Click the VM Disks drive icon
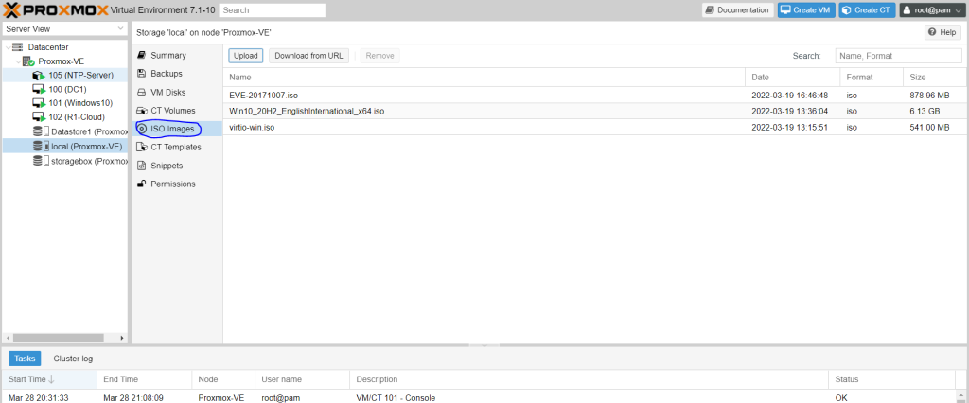The width and height of the screenshot is (969, 403). 142,92
